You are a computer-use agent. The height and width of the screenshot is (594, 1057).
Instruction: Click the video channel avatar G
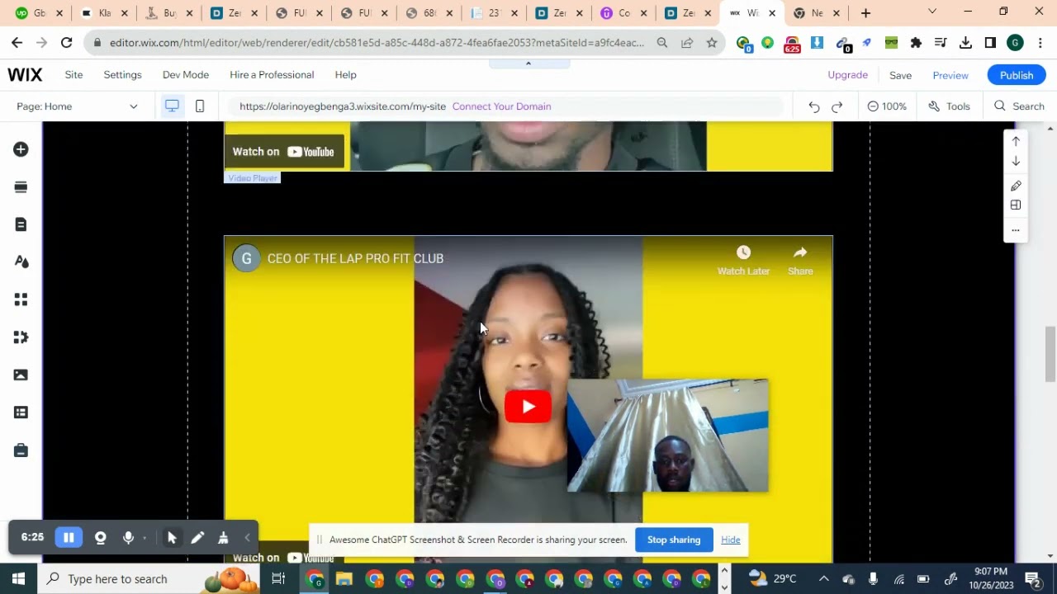pos(246,258)
